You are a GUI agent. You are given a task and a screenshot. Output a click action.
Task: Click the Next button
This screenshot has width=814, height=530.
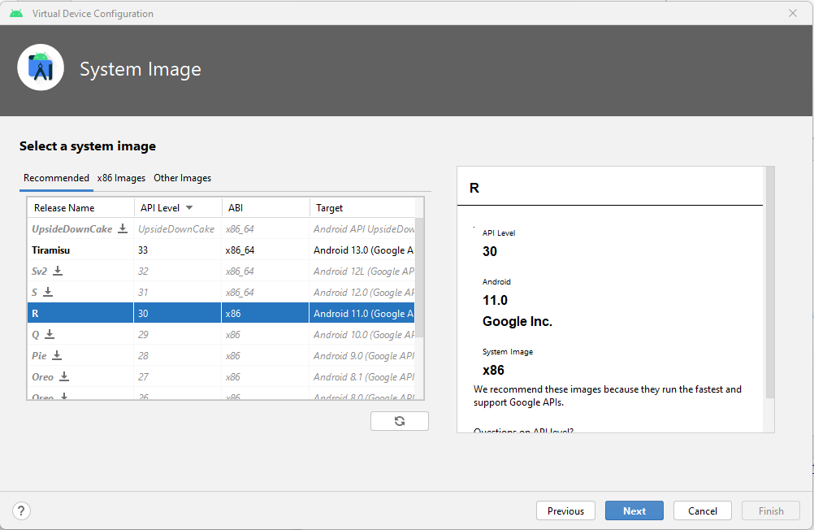634,510
